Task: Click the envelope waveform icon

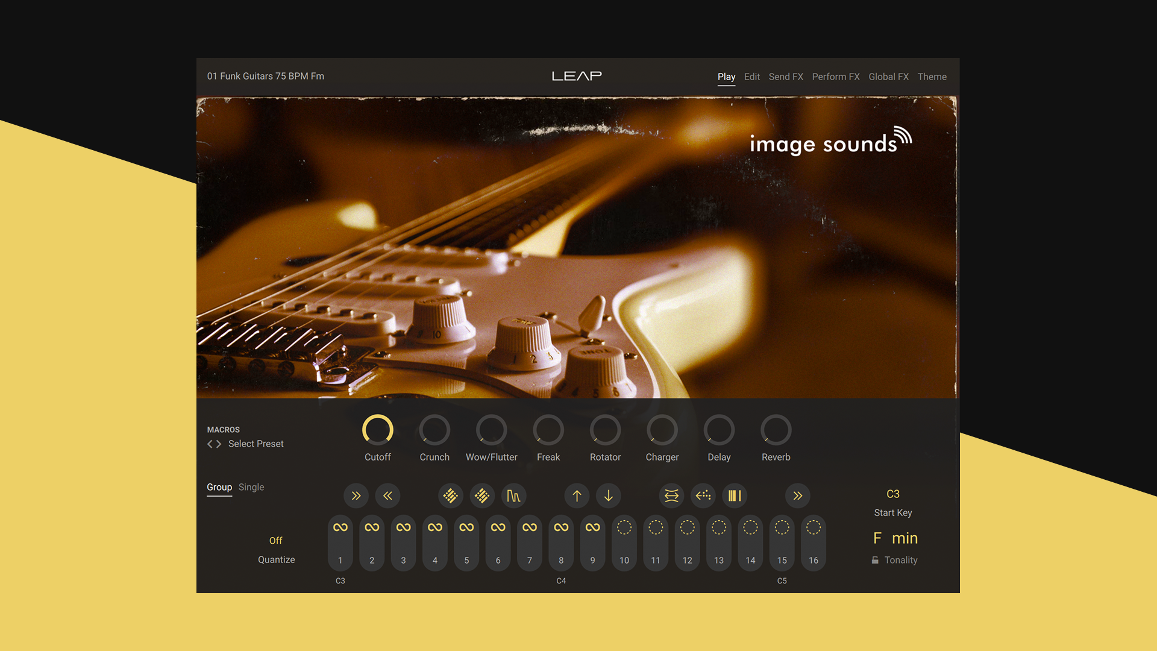Action: pyautogui.click(x=514, y=495)
